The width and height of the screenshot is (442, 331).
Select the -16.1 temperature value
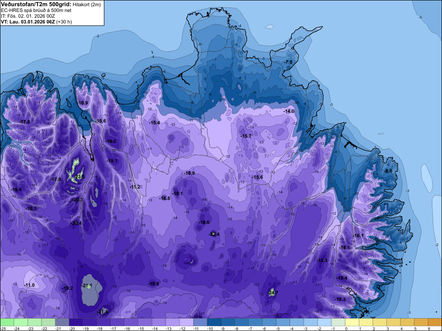click(x=358, y=235)
